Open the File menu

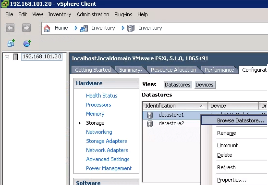click(9, 15)
